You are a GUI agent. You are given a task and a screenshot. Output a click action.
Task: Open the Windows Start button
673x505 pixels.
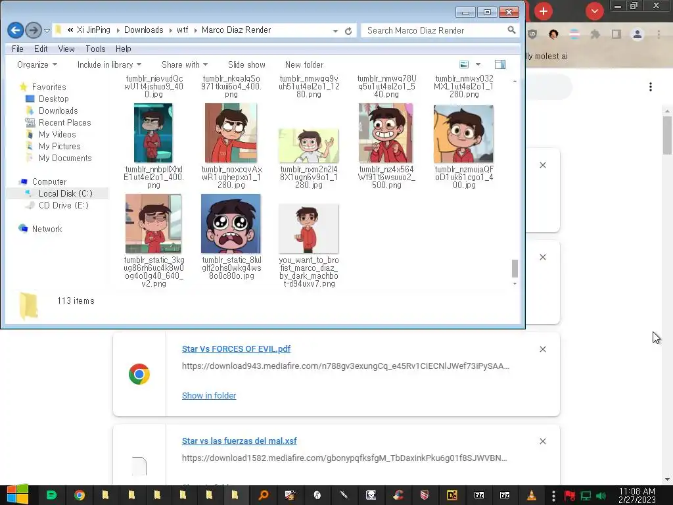pyautogui.click(x=17, y=494)
